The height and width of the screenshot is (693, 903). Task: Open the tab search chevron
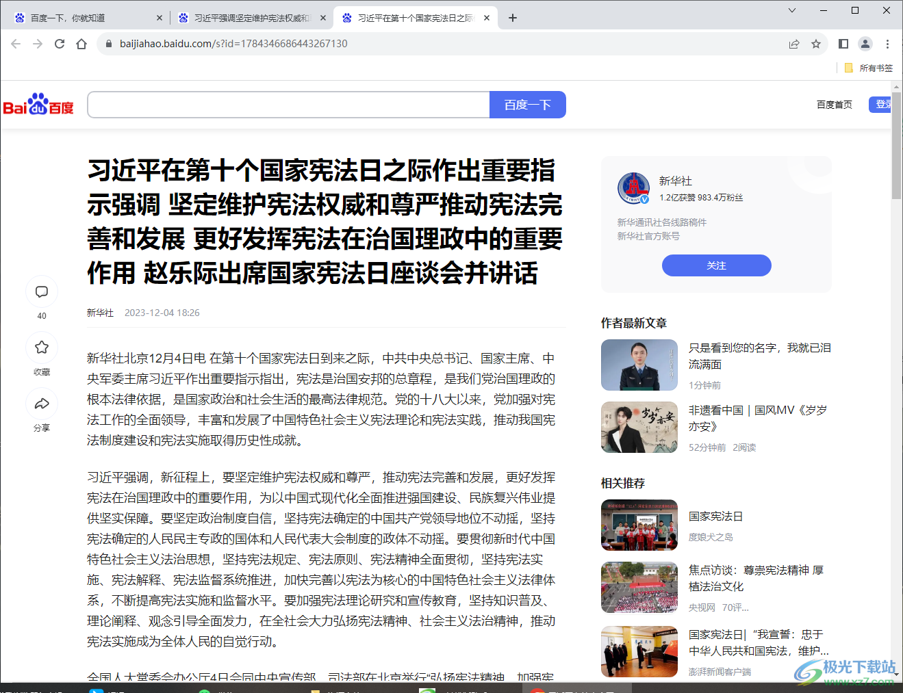[x=792, y=10]
